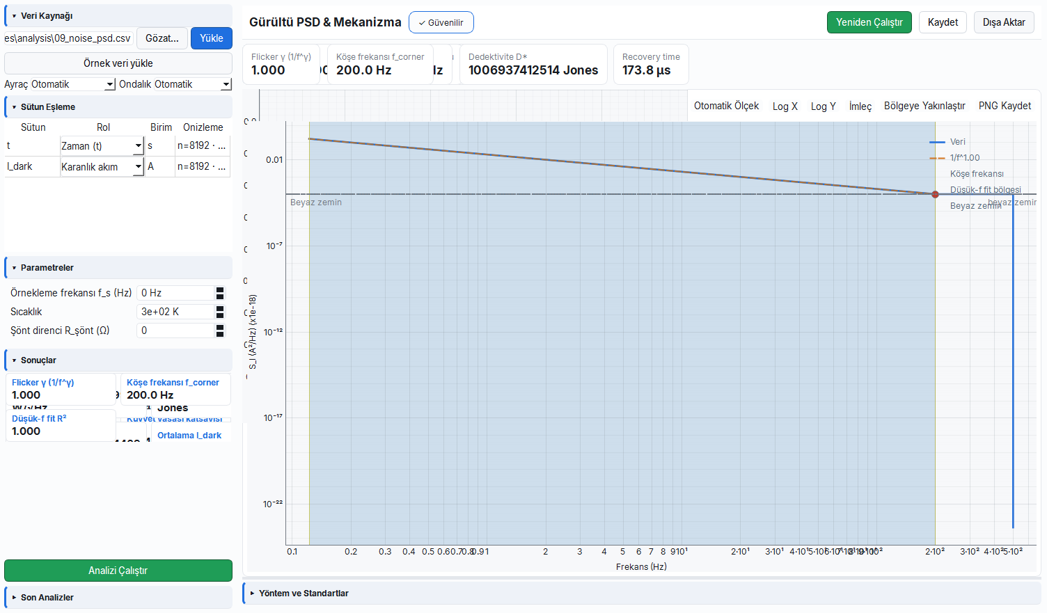The image size is (1047, 613).
Task: Open role dropdown for I_dark column
Action: tap(102, 166)
